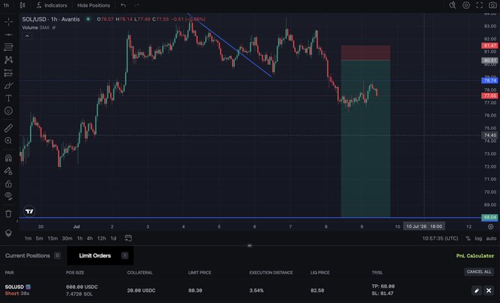
Task: Switch to the 30m timeframe
Action: (67, 238)
